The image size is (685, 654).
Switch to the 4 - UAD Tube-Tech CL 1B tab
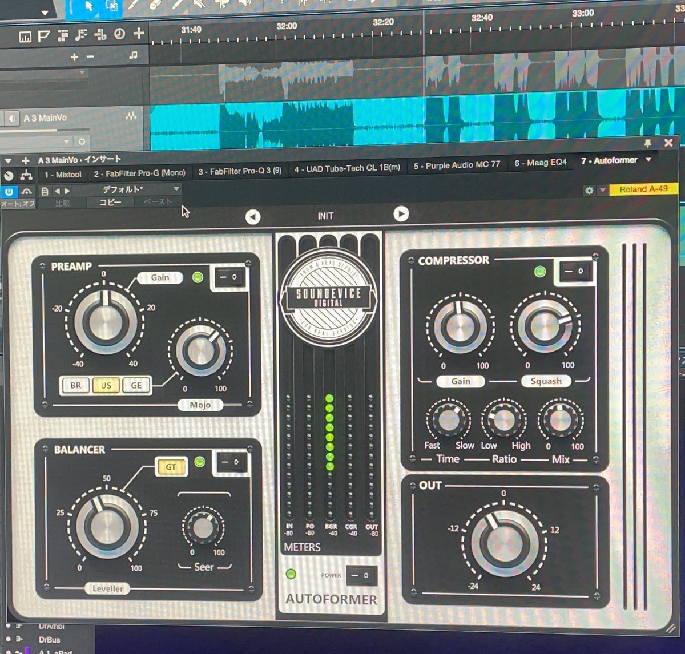347,168
